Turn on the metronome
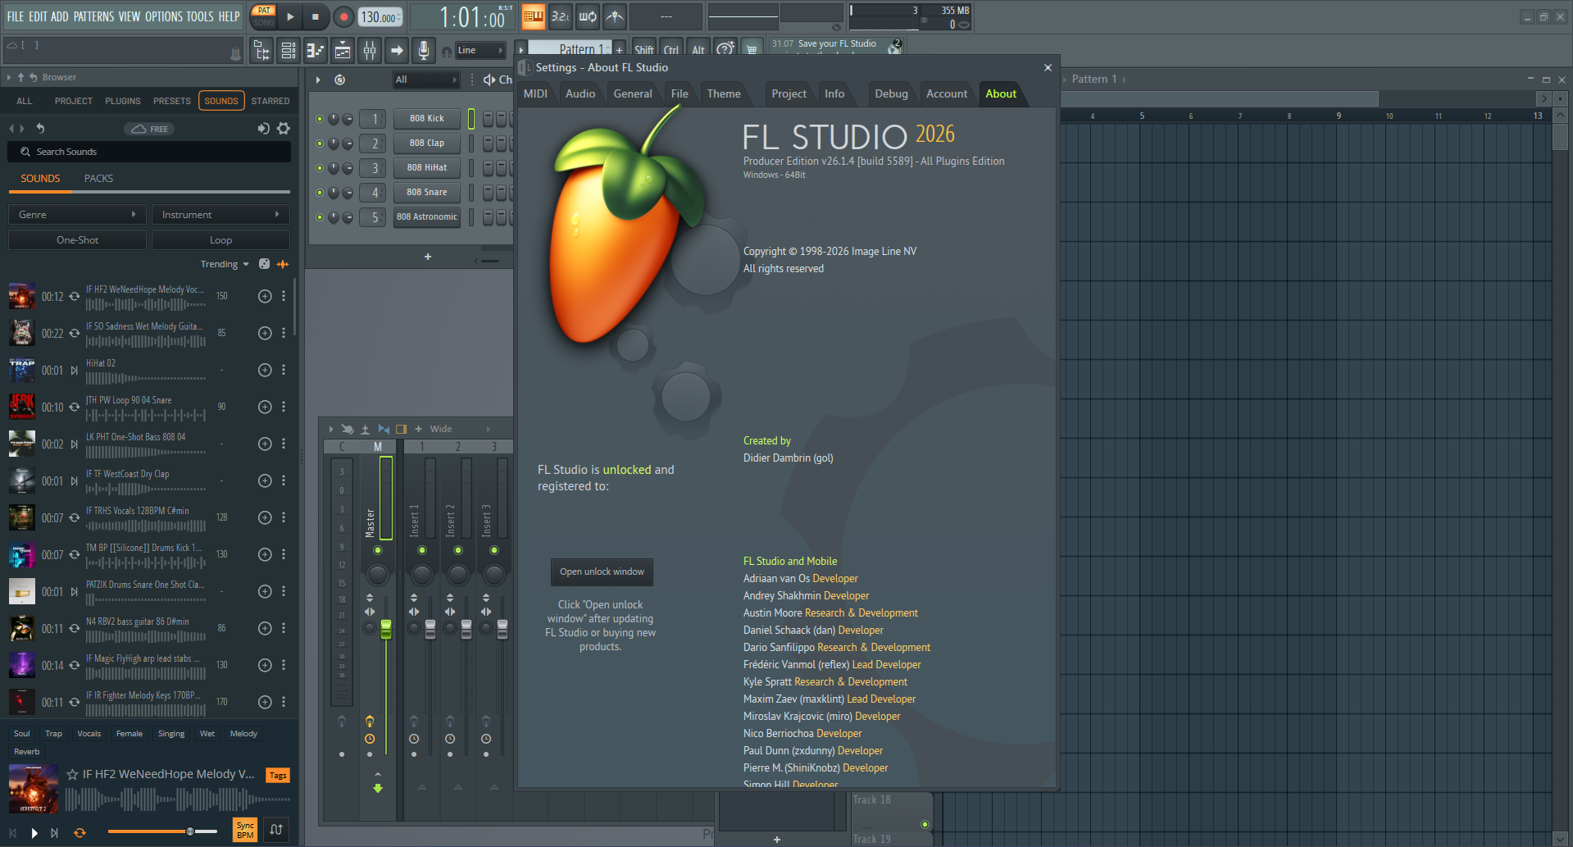1573x847 pixels. click(615, 16)
